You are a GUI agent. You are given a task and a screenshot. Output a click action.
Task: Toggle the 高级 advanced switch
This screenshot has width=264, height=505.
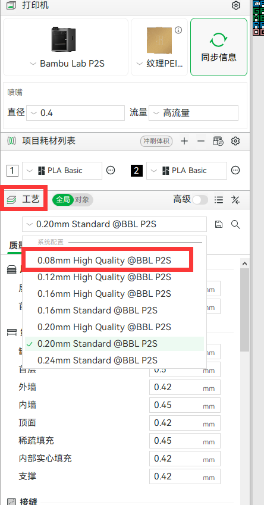[200, 200]
